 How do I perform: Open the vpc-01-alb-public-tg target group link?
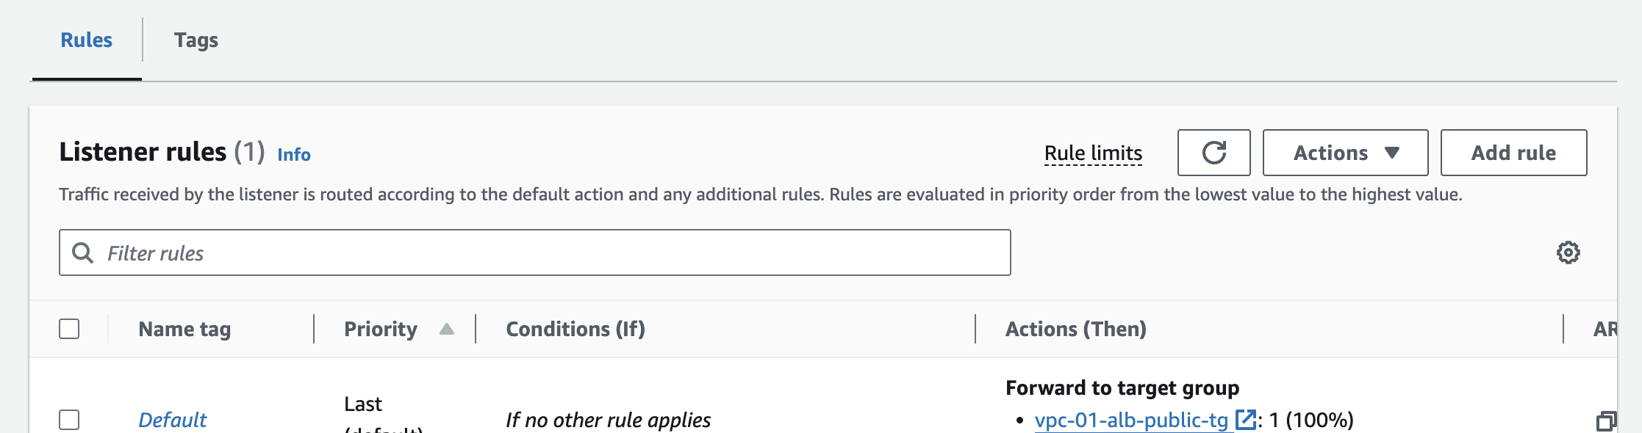coord(1130,420)
